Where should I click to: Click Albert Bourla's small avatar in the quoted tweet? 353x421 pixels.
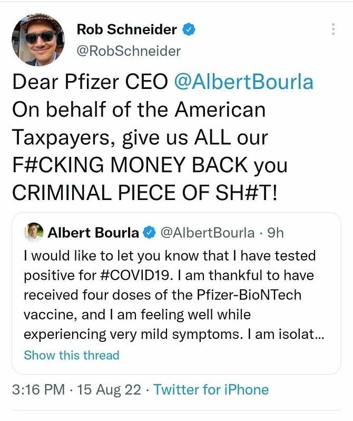[x=34, y=232]
